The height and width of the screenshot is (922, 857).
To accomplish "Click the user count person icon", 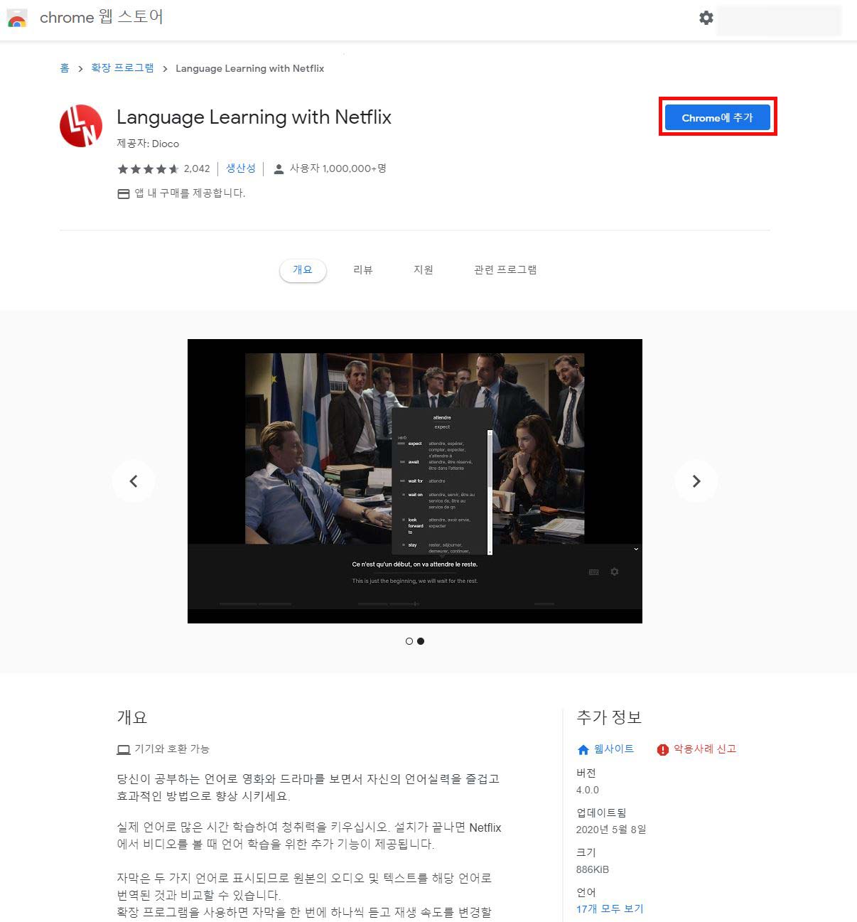I will (279, 168).
